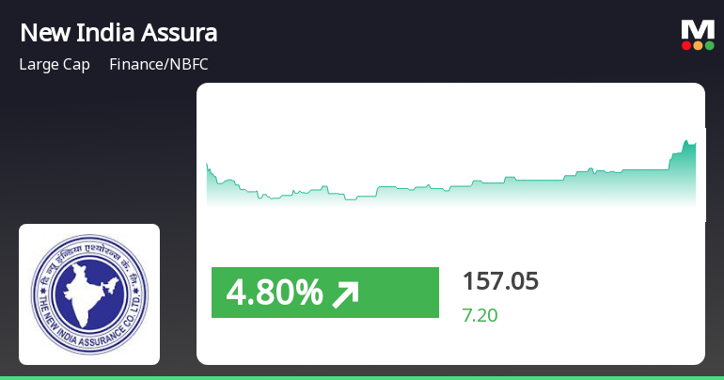Click the start of the price chart line

208,166
